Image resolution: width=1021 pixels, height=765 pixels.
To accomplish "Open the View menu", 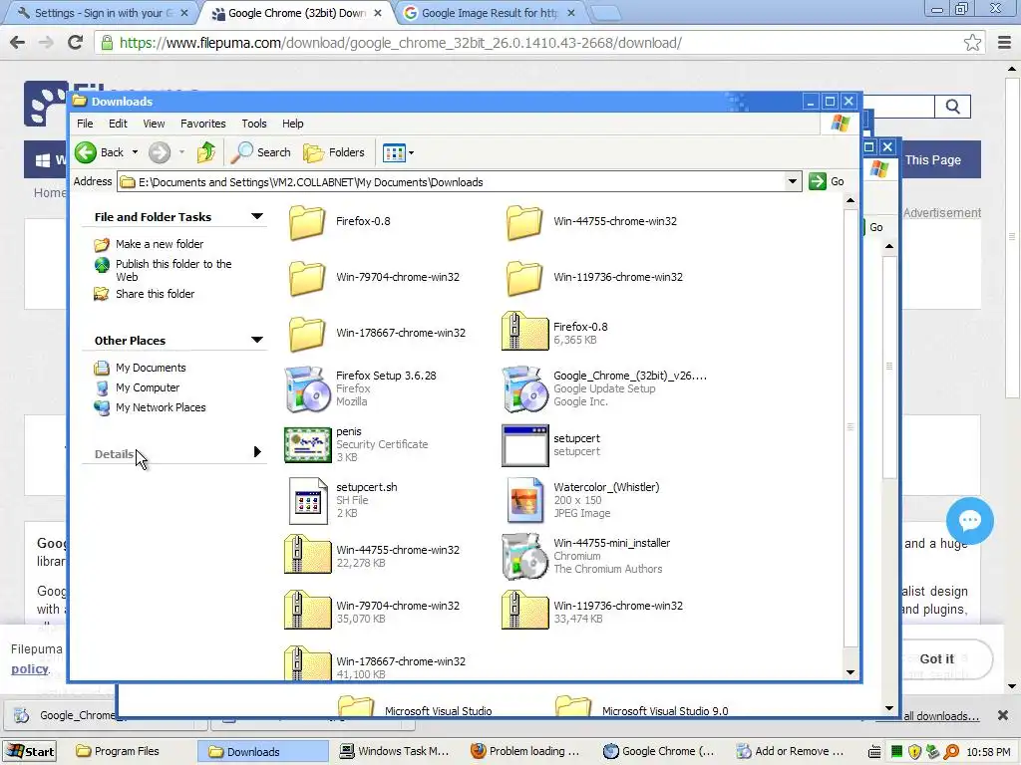I will point(154,124).
